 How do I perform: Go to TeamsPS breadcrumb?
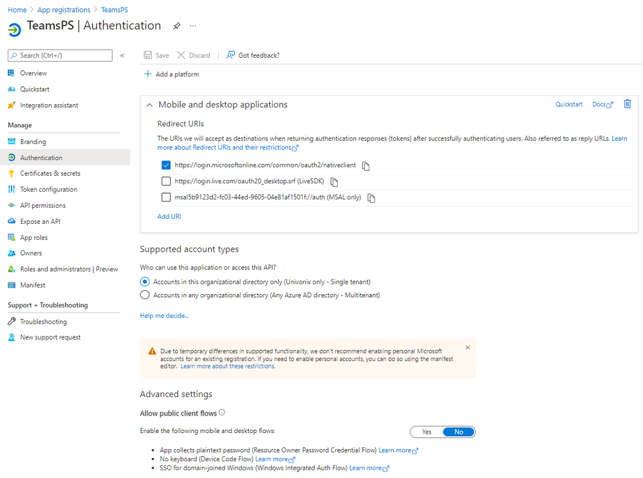click(115, 10)
